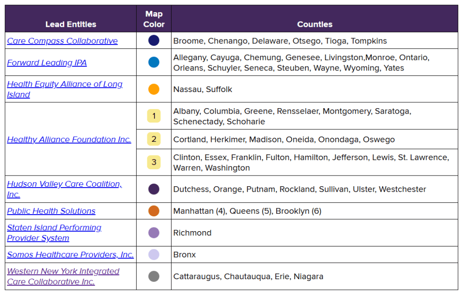Open the Care Compass Collaborative link
Image resolution: width=460 pixels, height=294 pixels.
62,41
